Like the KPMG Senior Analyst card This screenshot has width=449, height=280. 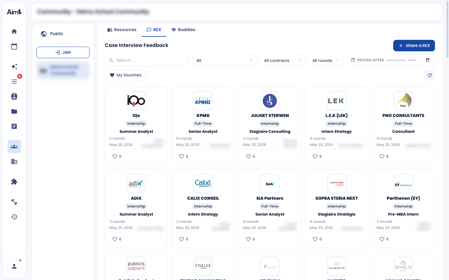click(181, 156)
